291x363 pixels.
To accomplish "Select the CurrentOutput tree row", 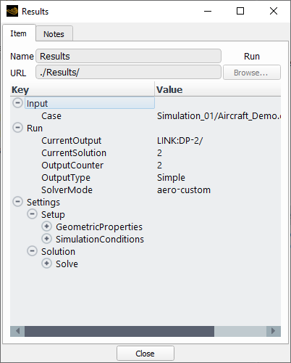I will point(145,141).
